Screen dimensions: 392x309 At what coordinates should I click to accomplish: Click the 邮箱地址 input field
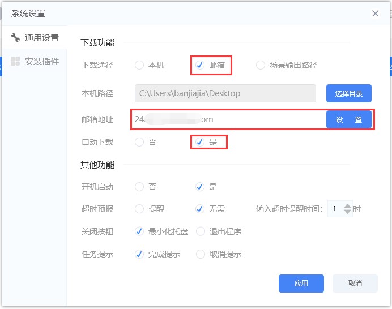pyautogui.click(x=229, y=119)
